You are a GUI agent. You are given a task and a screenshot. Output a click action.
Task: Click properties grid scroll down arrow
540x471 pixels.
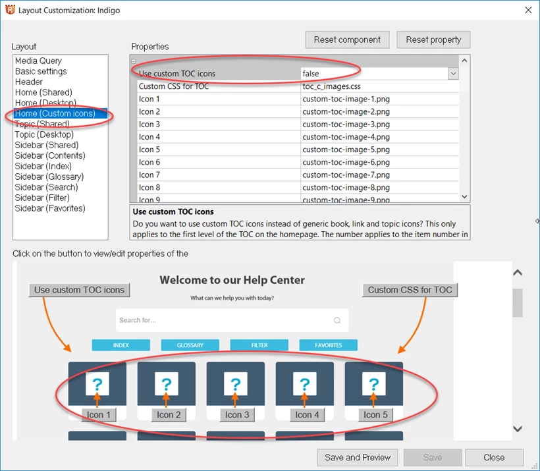464,197
